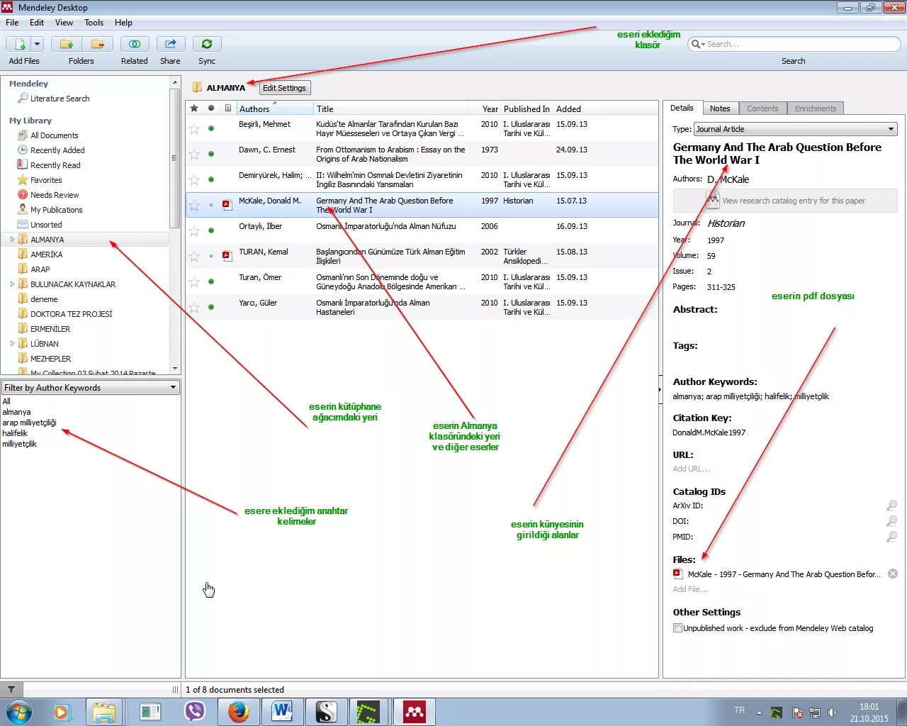Screen dimensions: 907x726
Task: Expand the BULUNACAK KAYNAKLAR folder node
Action: [12, 284]
